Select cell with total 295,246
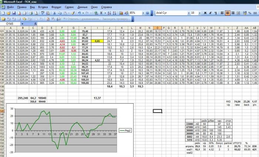This screenshot has width=259, height=157. 23,98
